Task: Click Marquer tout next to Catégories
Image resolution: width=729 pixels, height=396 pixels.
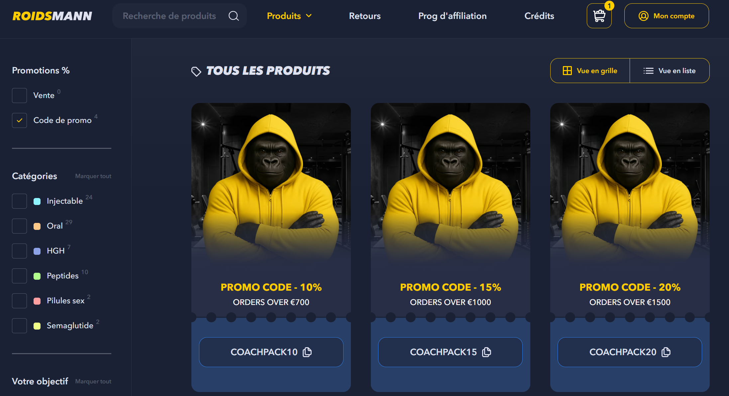Action: [93, 176]
